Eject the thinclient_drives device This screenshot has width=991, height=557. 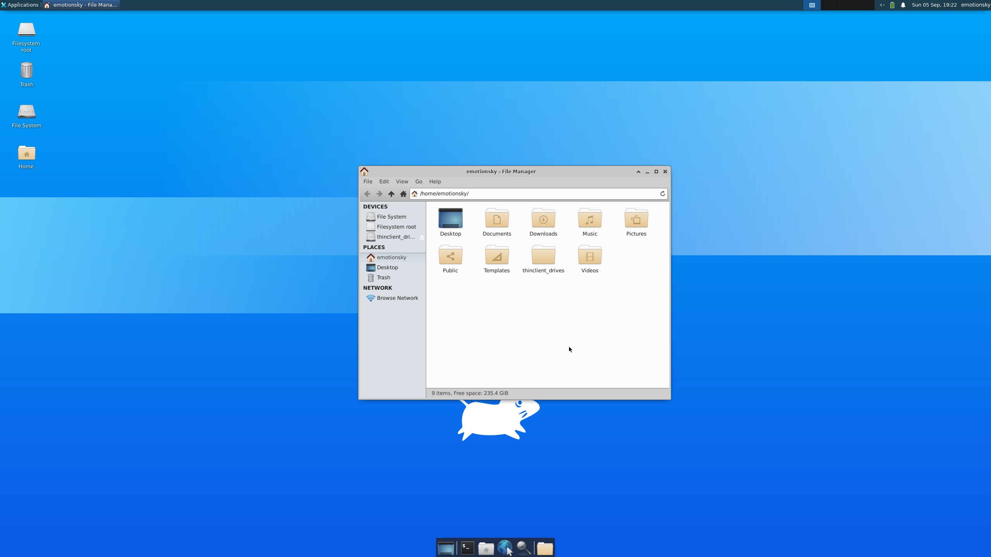point(422,237)
